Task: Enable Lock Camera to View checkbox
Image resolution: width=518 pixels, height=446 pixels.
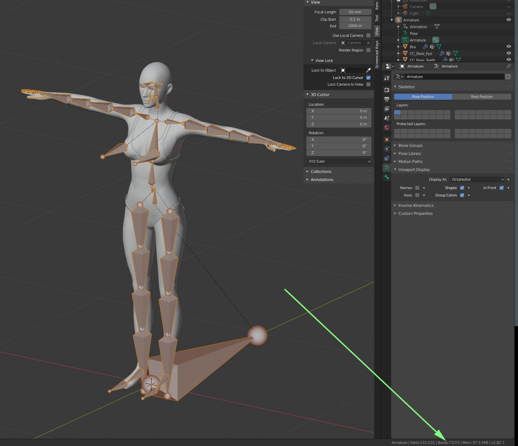Action: [368, 84]
